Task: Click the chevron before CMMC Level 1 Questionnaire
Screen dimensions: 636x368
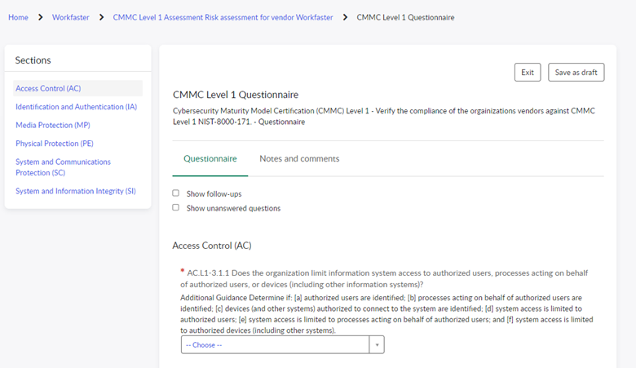Action: tap(345, 17)
